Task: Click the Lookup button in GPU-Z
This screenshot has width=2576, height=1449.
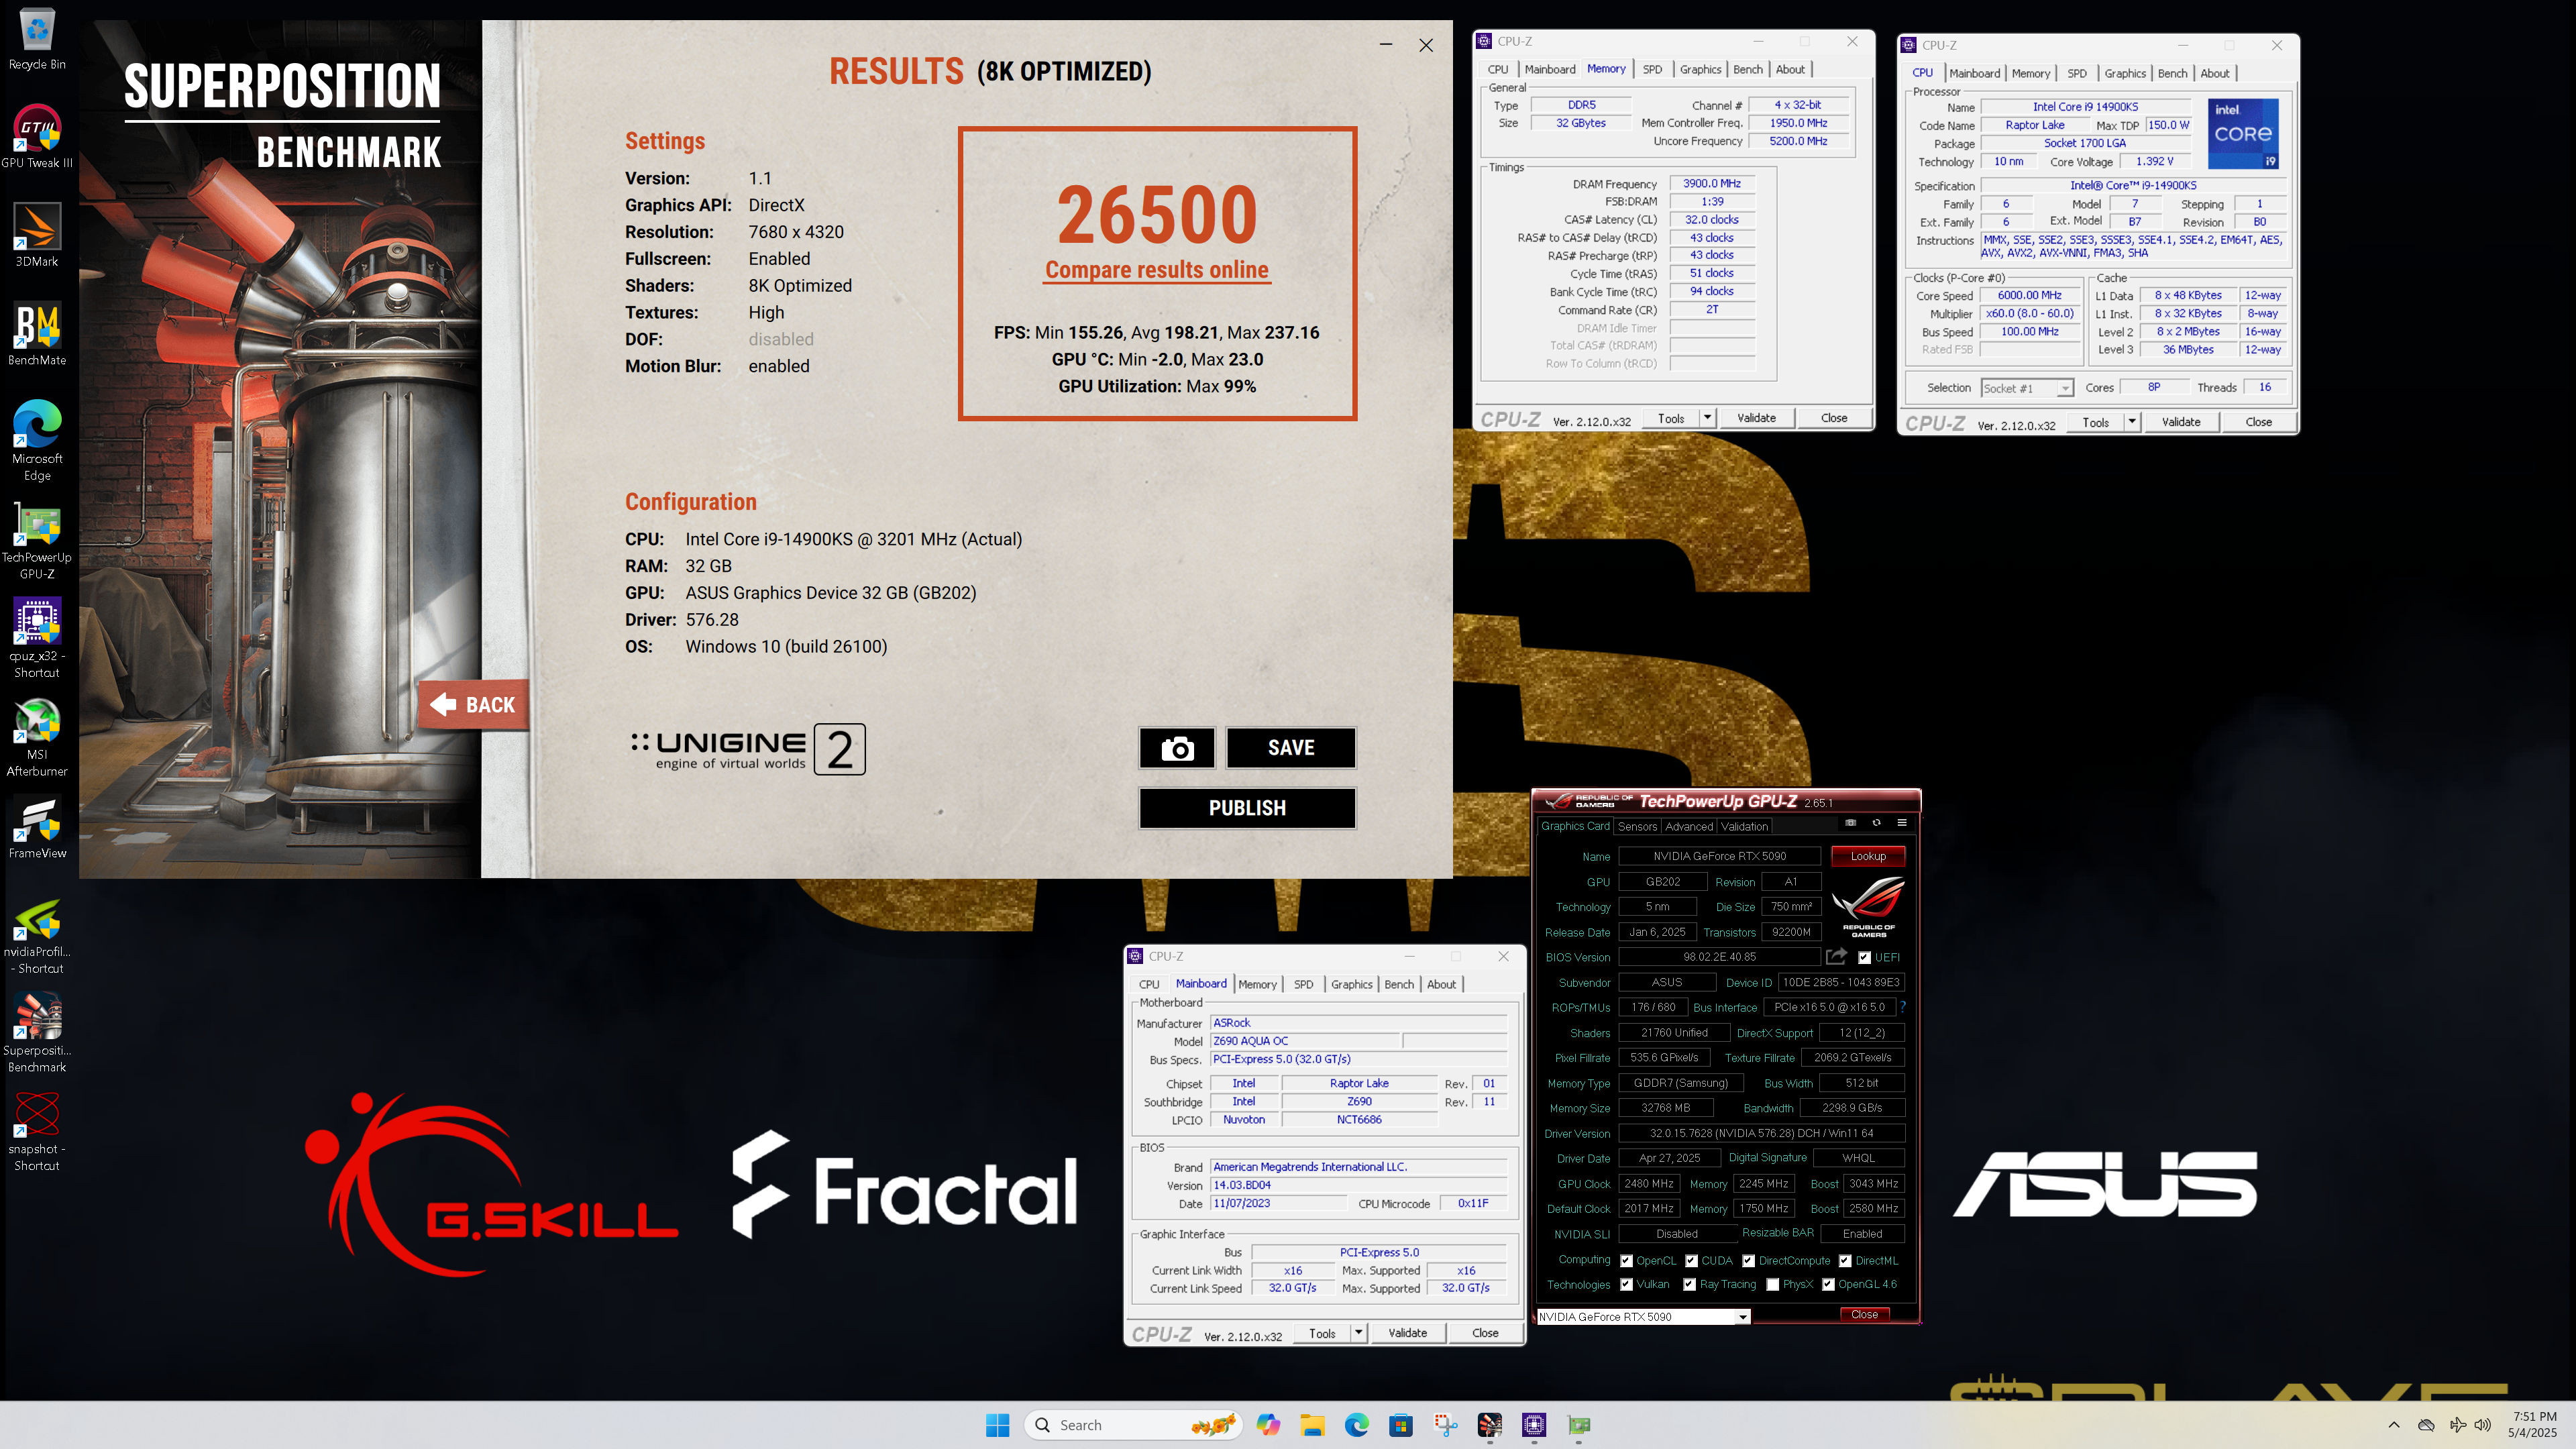Action: (1867, 856)
